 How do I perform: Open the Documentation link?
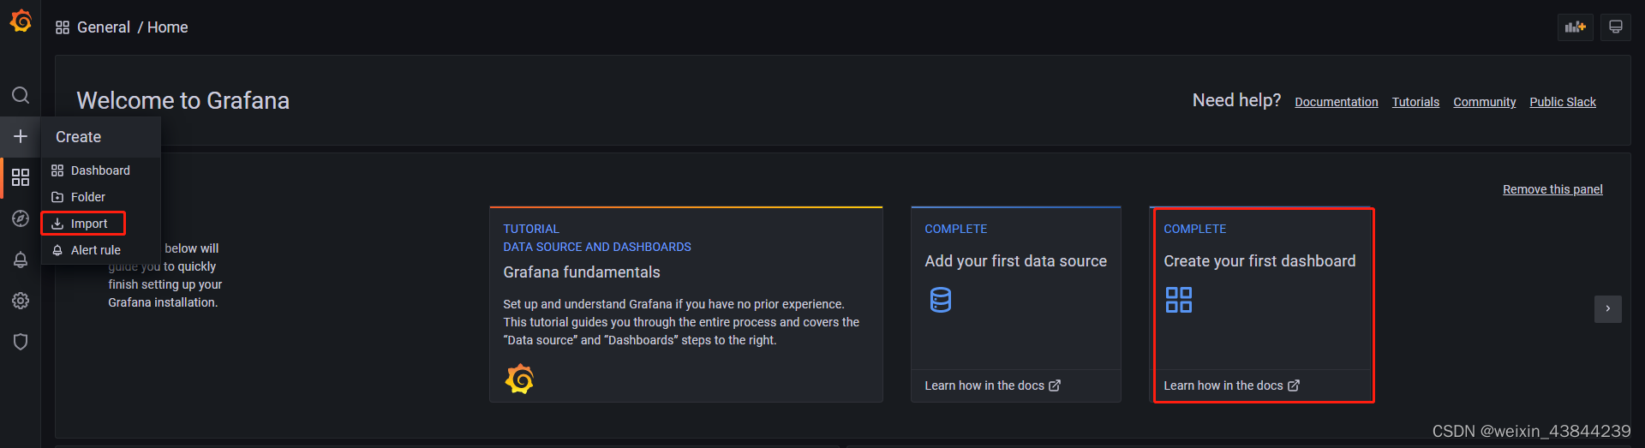point(1336,102)
